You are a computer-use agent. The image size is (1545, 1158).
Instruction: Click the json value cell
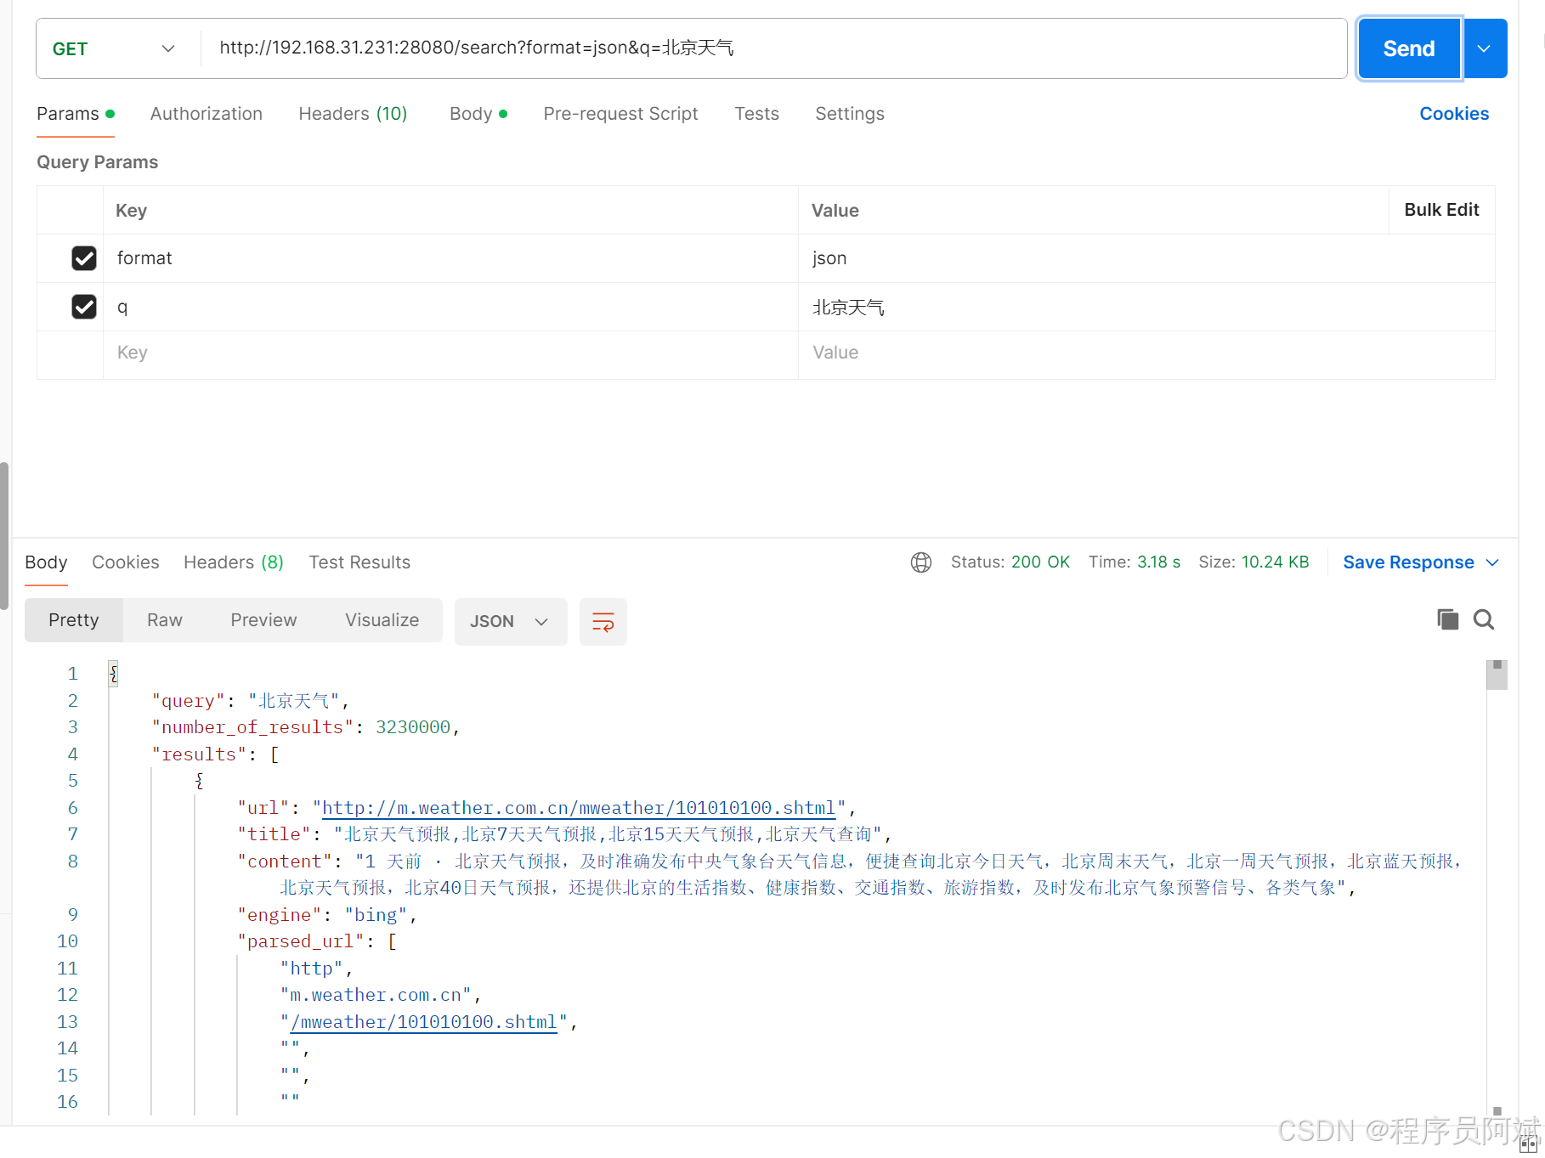tap(1146, 258)
